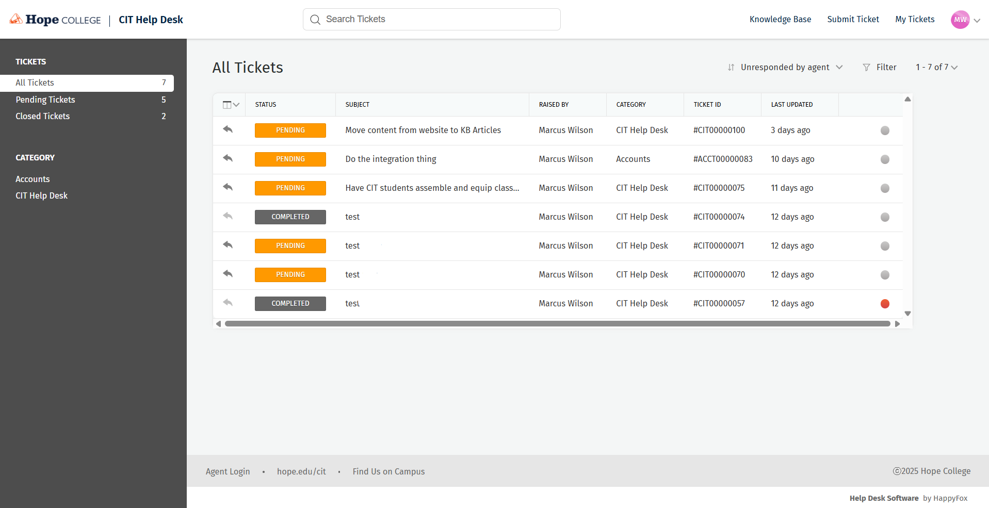989x508 pixels.
Task: Click PENDING badge on ticket #CIT00000071
Action: [x=290, y=246]
